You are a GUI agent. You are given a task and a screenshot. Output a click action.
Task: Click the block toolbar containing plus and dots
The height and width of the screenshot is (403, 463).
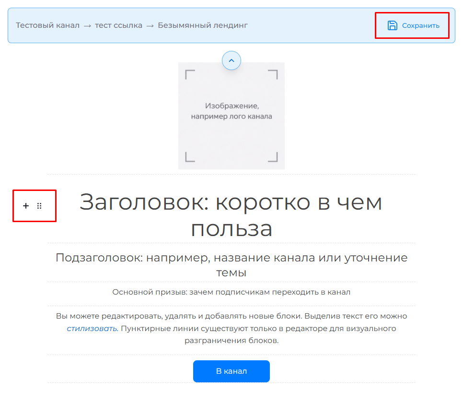click(x=34, y=205)
